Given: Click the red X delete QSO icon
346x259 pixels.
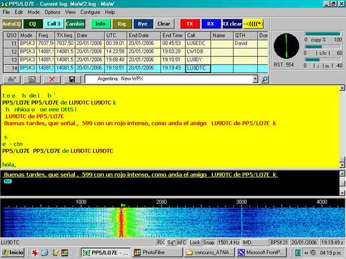Looking at the screenshot, I should (x=52, y=79).
